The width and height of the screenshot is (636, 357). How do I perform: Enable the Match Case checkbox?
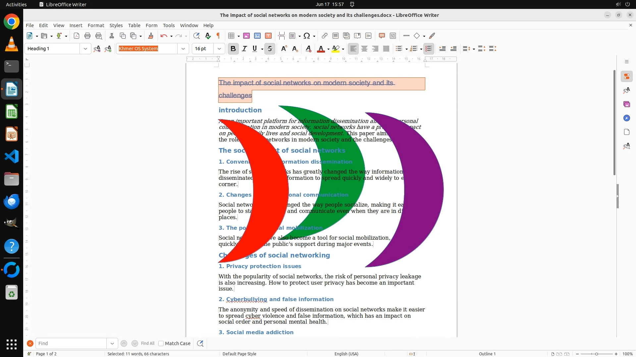point(161,343)
